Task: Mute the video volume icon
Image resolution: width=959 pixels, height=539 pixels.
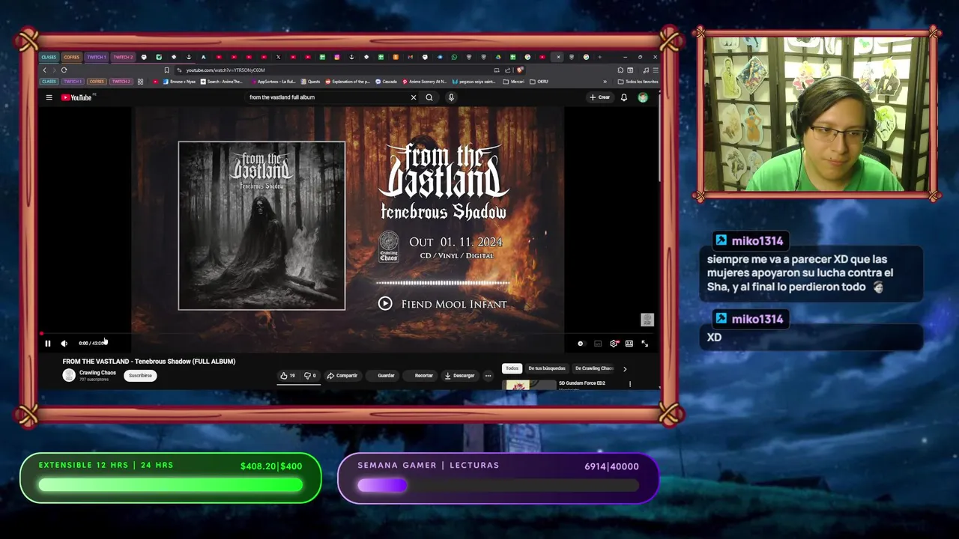Action: (x=64, y=344)
